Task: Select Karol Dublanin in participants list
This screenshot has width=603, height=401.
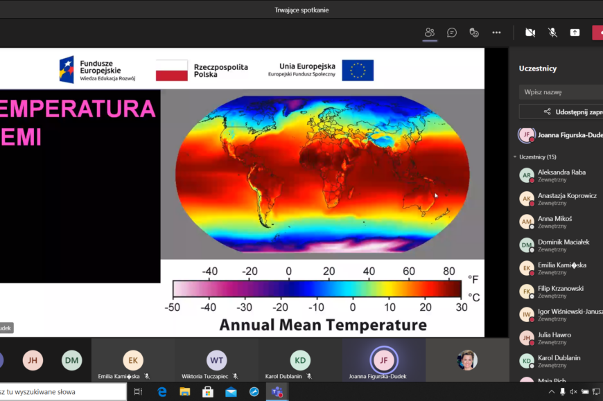Action: 560,361
